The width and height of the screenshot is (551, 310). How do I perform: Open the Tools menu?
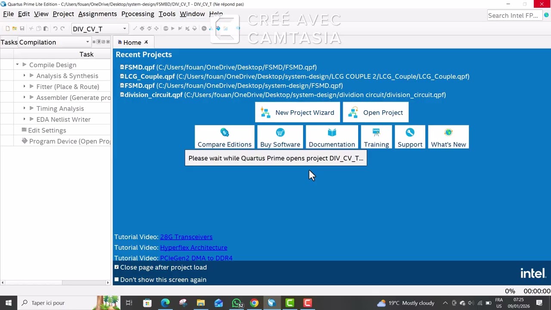click(x=167, y=14)
